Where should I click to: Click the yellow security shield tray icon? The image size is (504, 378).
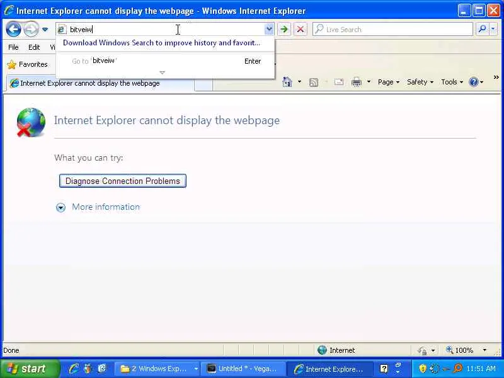tap(423, 369)
